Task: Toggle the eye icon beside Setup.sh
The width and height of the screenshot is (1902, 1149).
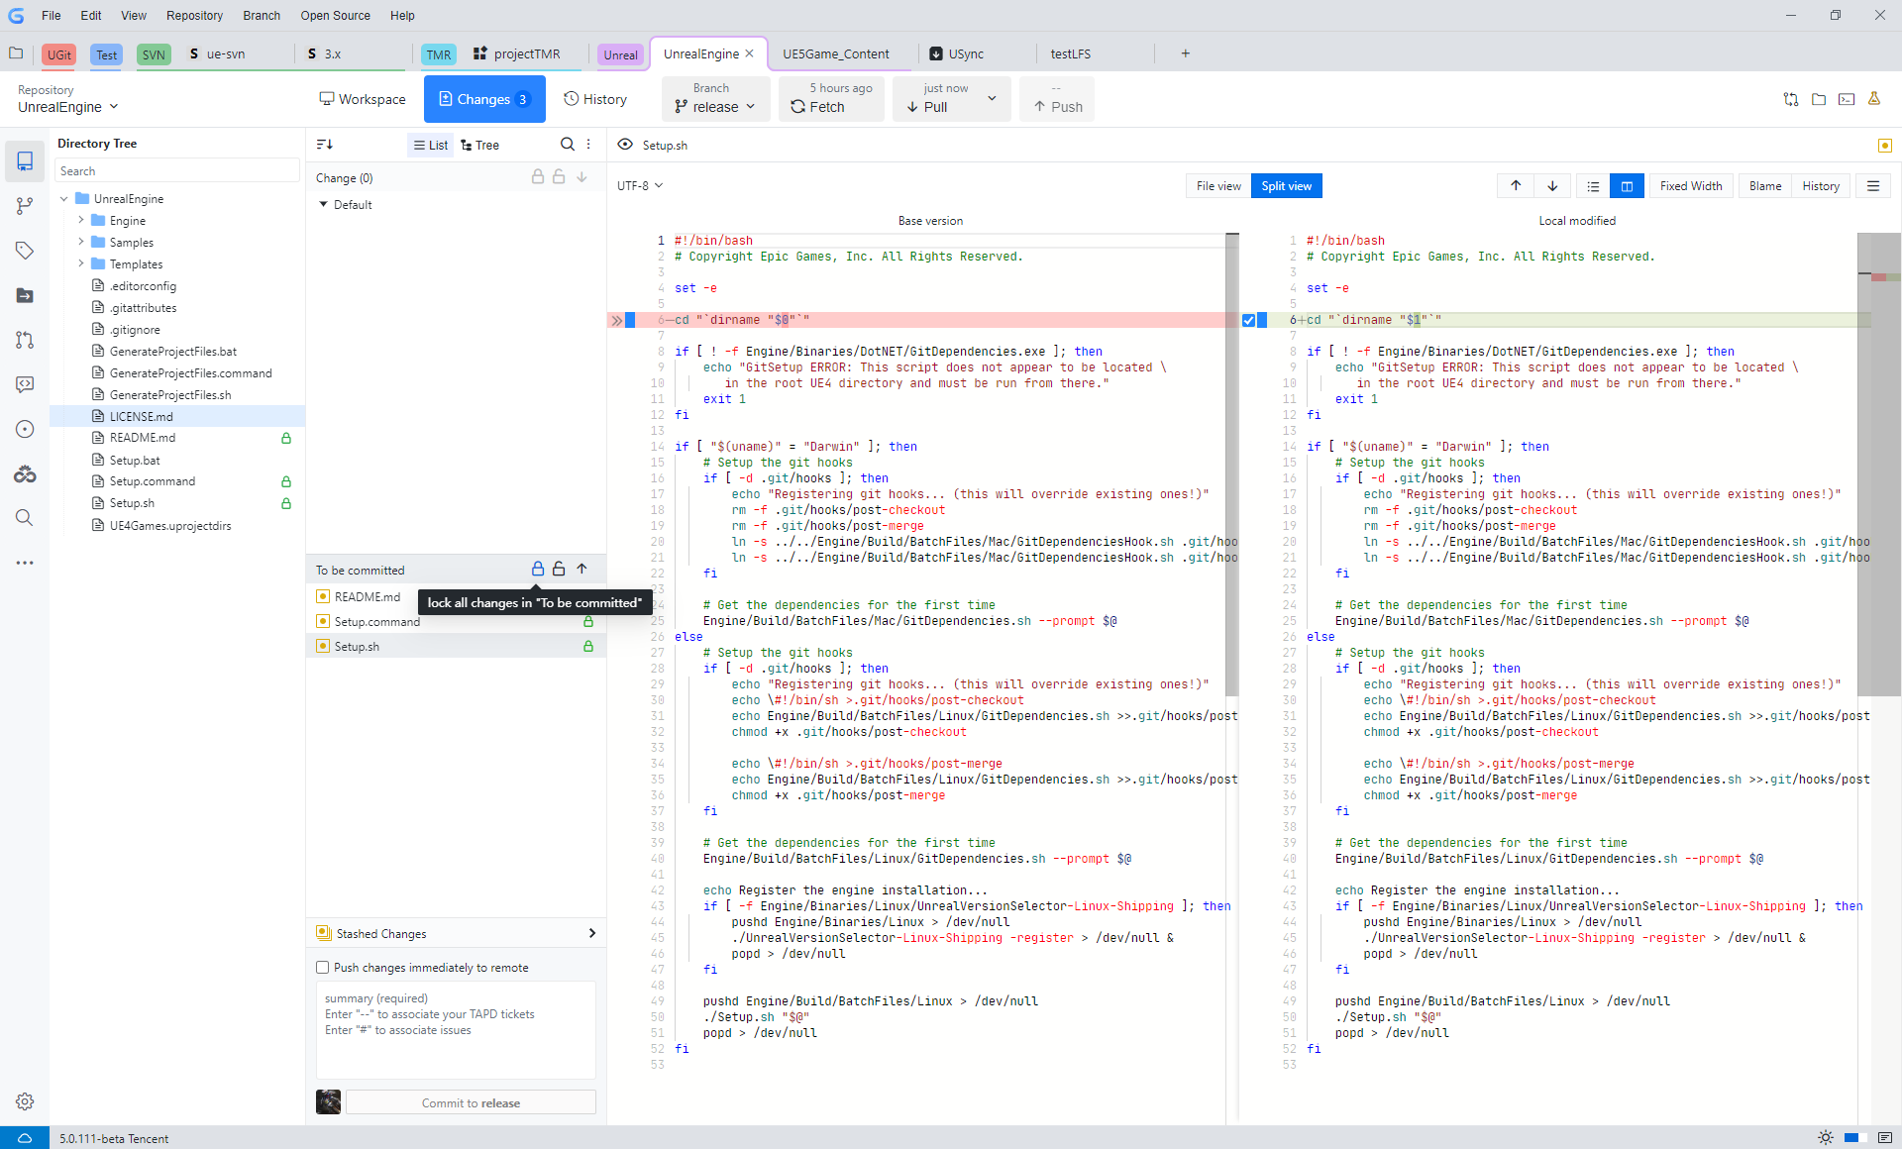Action: (625, 145)
